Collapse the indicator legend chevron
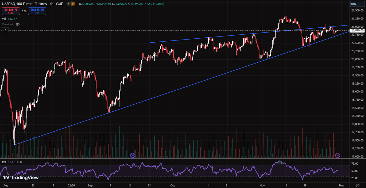This screenshot has width=366, height=188. pyautogui.click(x=5, y=30)
